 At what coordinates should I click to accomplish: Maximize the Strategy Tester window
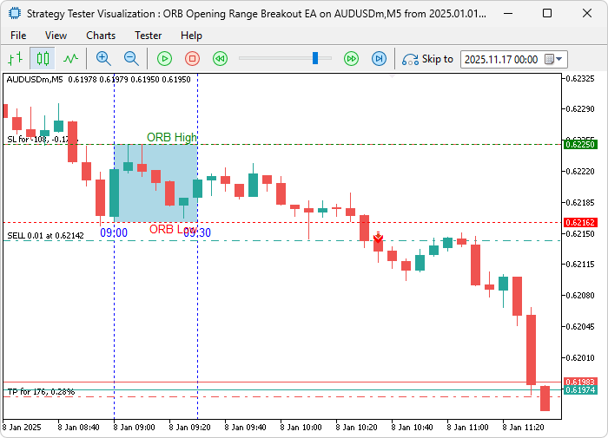point(547,14)
